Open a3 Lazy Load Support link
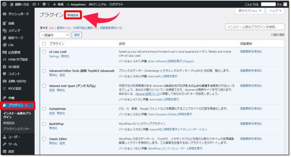 [189, 61]
